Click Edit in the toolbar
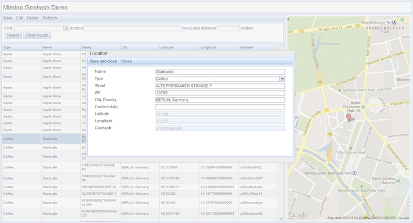The height and width of the screenshot is (223, 413). point(19,18)
